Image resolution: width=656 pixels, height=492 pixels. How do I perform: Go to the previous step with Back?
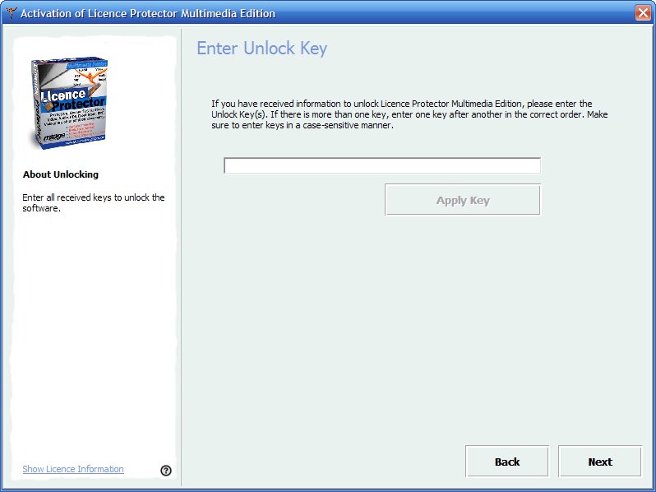tap(507, 462)
